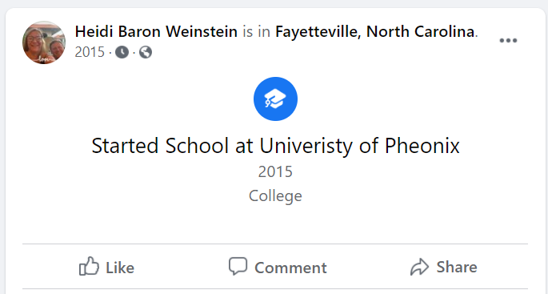Click the speech bubble Comment icon
Screen dimensions: 548x294
click(238, 266)
